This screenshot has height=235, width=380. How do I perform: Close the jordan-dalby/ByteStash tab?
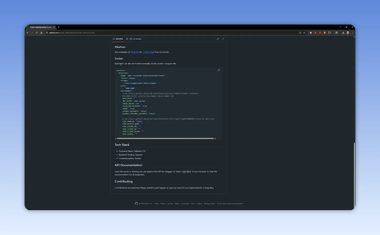(x=54, y=27)
